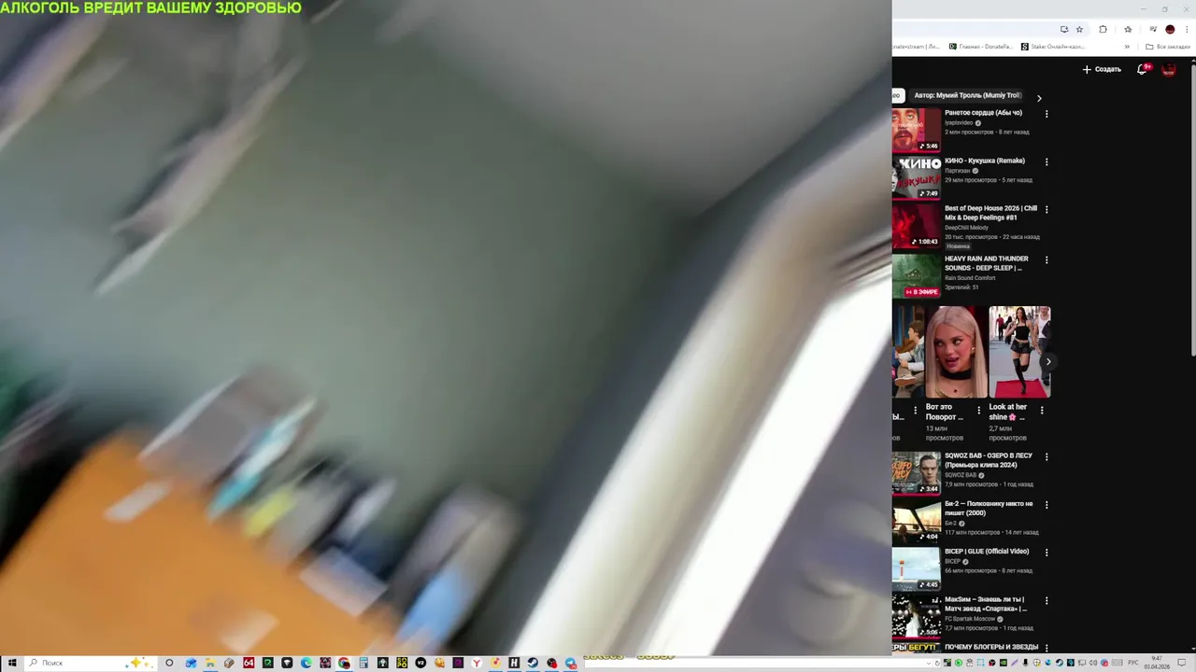Open thumbnail of 'Раненое сердце (Абы чо)'
Image resolution: width=1196 pixels, height=672 pixels.
pos(916,130)
